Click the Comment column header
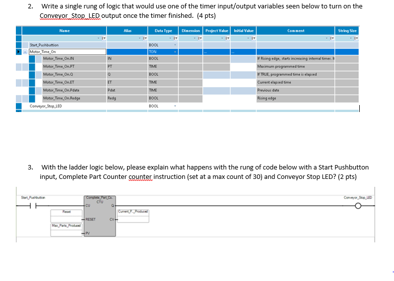The width and height of the screenshot is (394, 281). click(296, 31)
